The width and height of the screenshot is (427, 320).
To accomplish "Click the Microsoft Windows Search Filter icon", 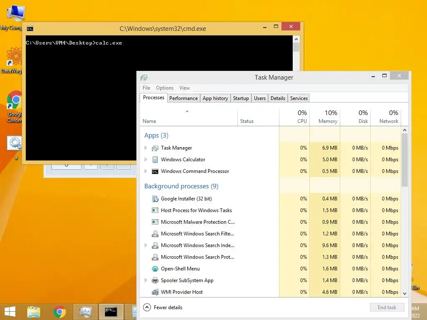I will [x=155, y=234].
